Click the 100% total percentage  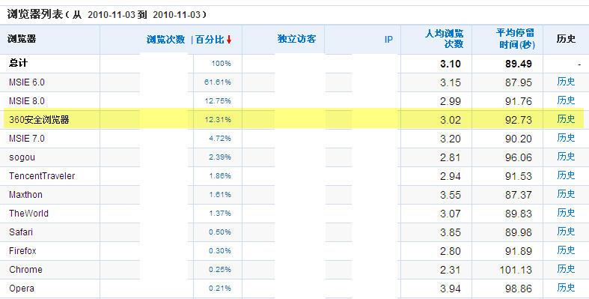[x=221, y=64]
